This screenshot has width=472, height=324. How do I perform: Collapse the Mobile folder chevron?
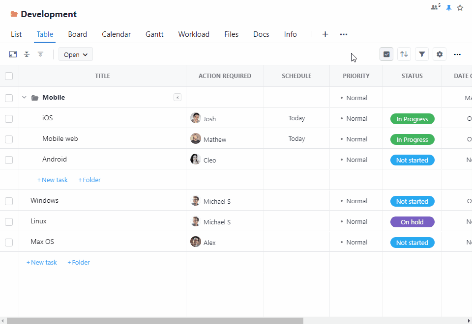[24, 98]
